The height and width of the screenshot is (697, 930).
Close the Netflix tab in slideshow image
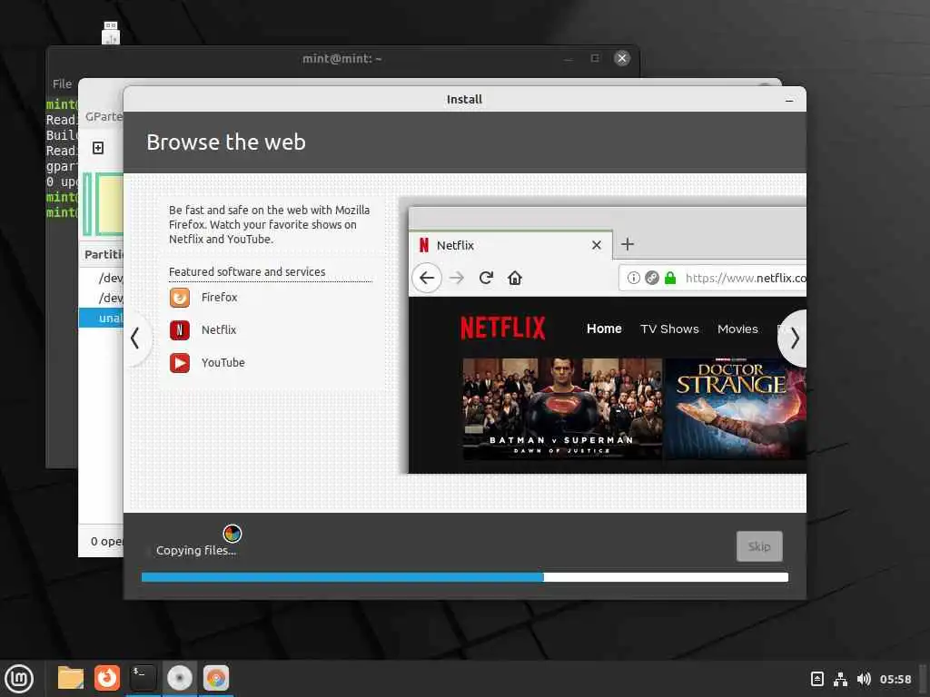(x=596, y=245)
